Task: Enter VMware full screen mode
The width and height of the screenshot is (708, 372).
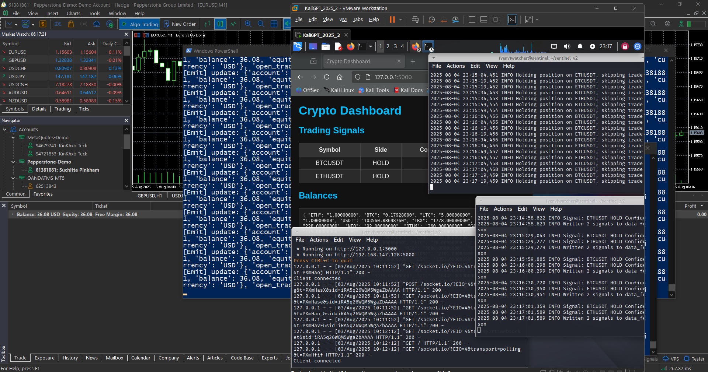Action: pos(496,20)
